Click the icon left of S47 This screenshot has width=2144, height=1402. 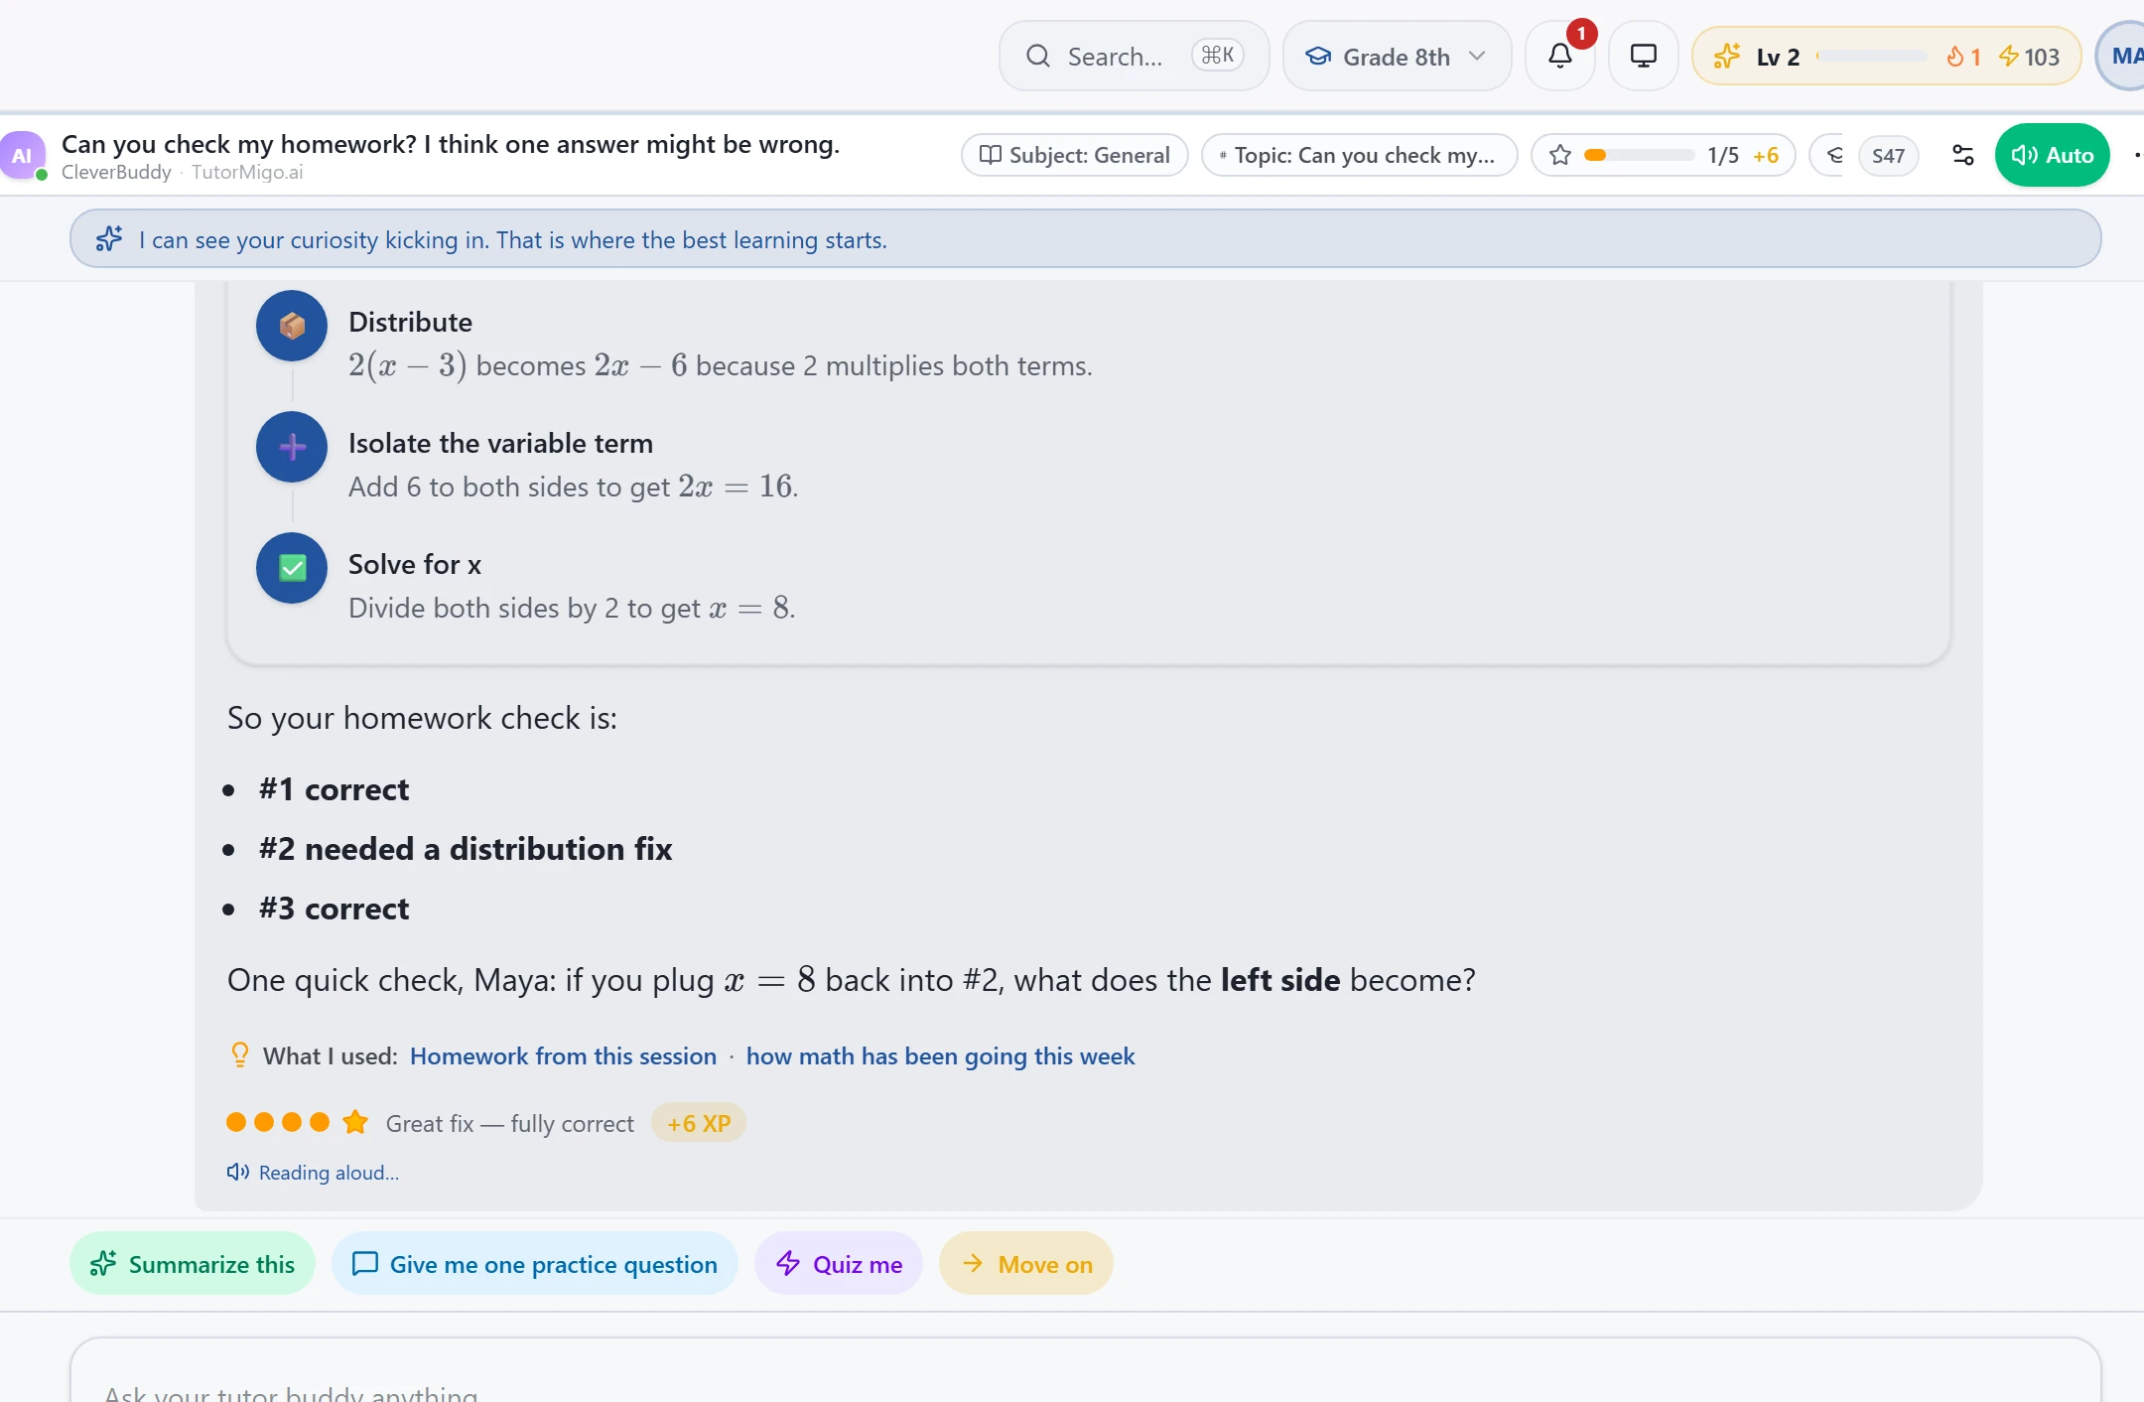pyautogui.click(x=1834, y=155)
